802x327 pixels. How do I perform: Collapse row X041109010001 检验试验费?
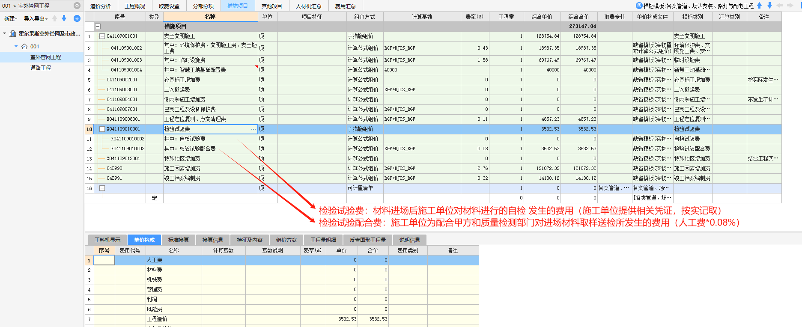pos(102,129)
